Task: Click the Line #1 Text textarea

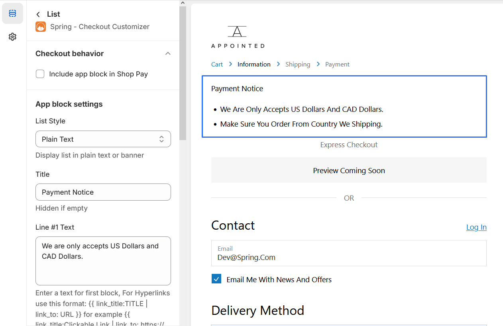Action: pos(103,261)
